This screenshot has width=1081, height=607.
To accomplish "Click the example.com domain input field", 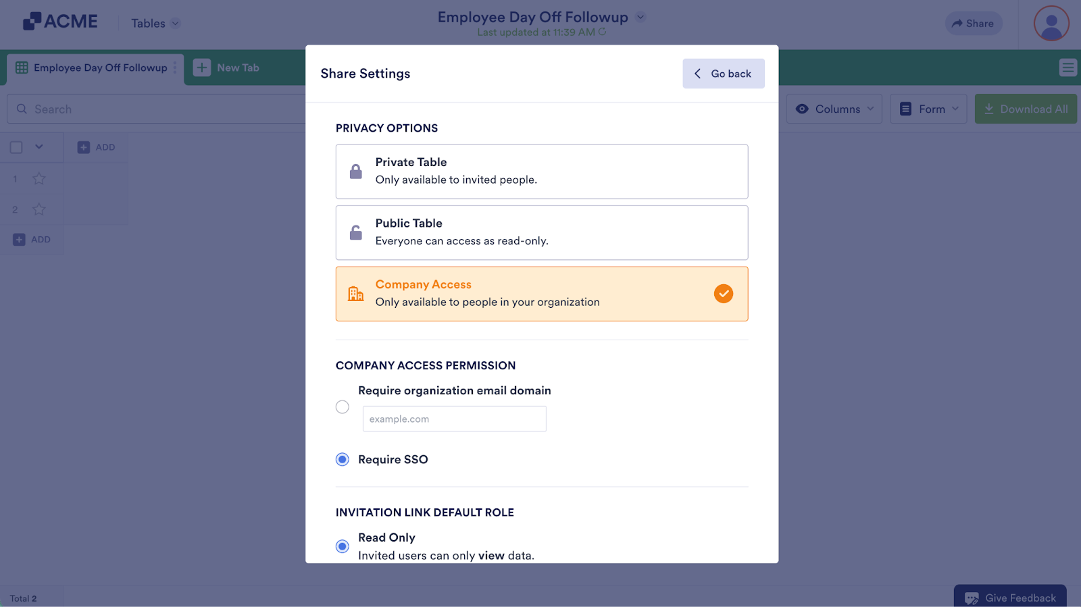I will (x=454, y=419).
